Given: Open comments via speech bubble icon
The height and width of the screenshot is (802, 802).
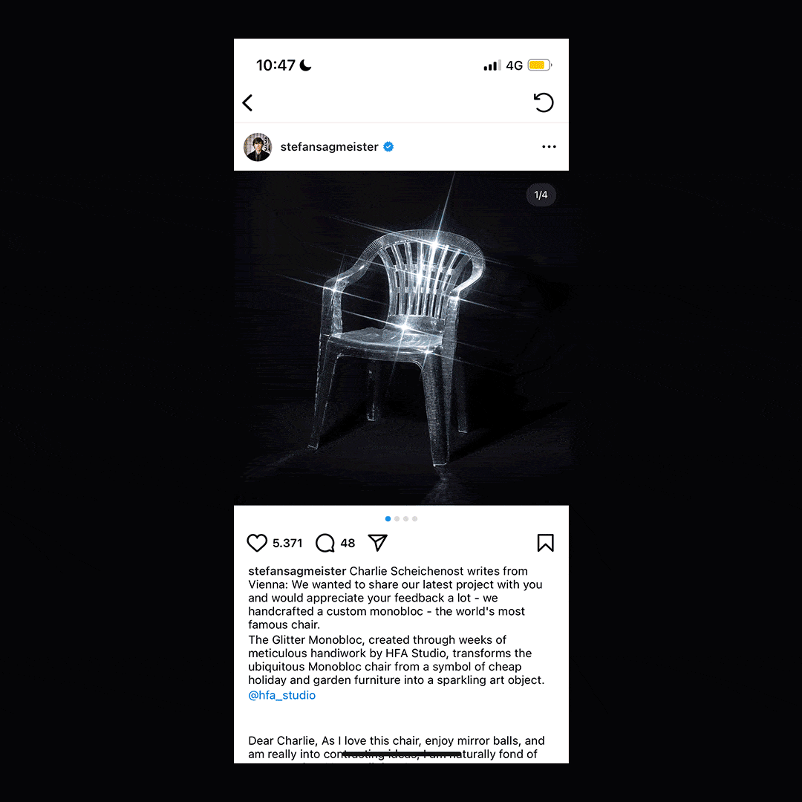Looking at the screenshot, I should [x=325, y=543].
